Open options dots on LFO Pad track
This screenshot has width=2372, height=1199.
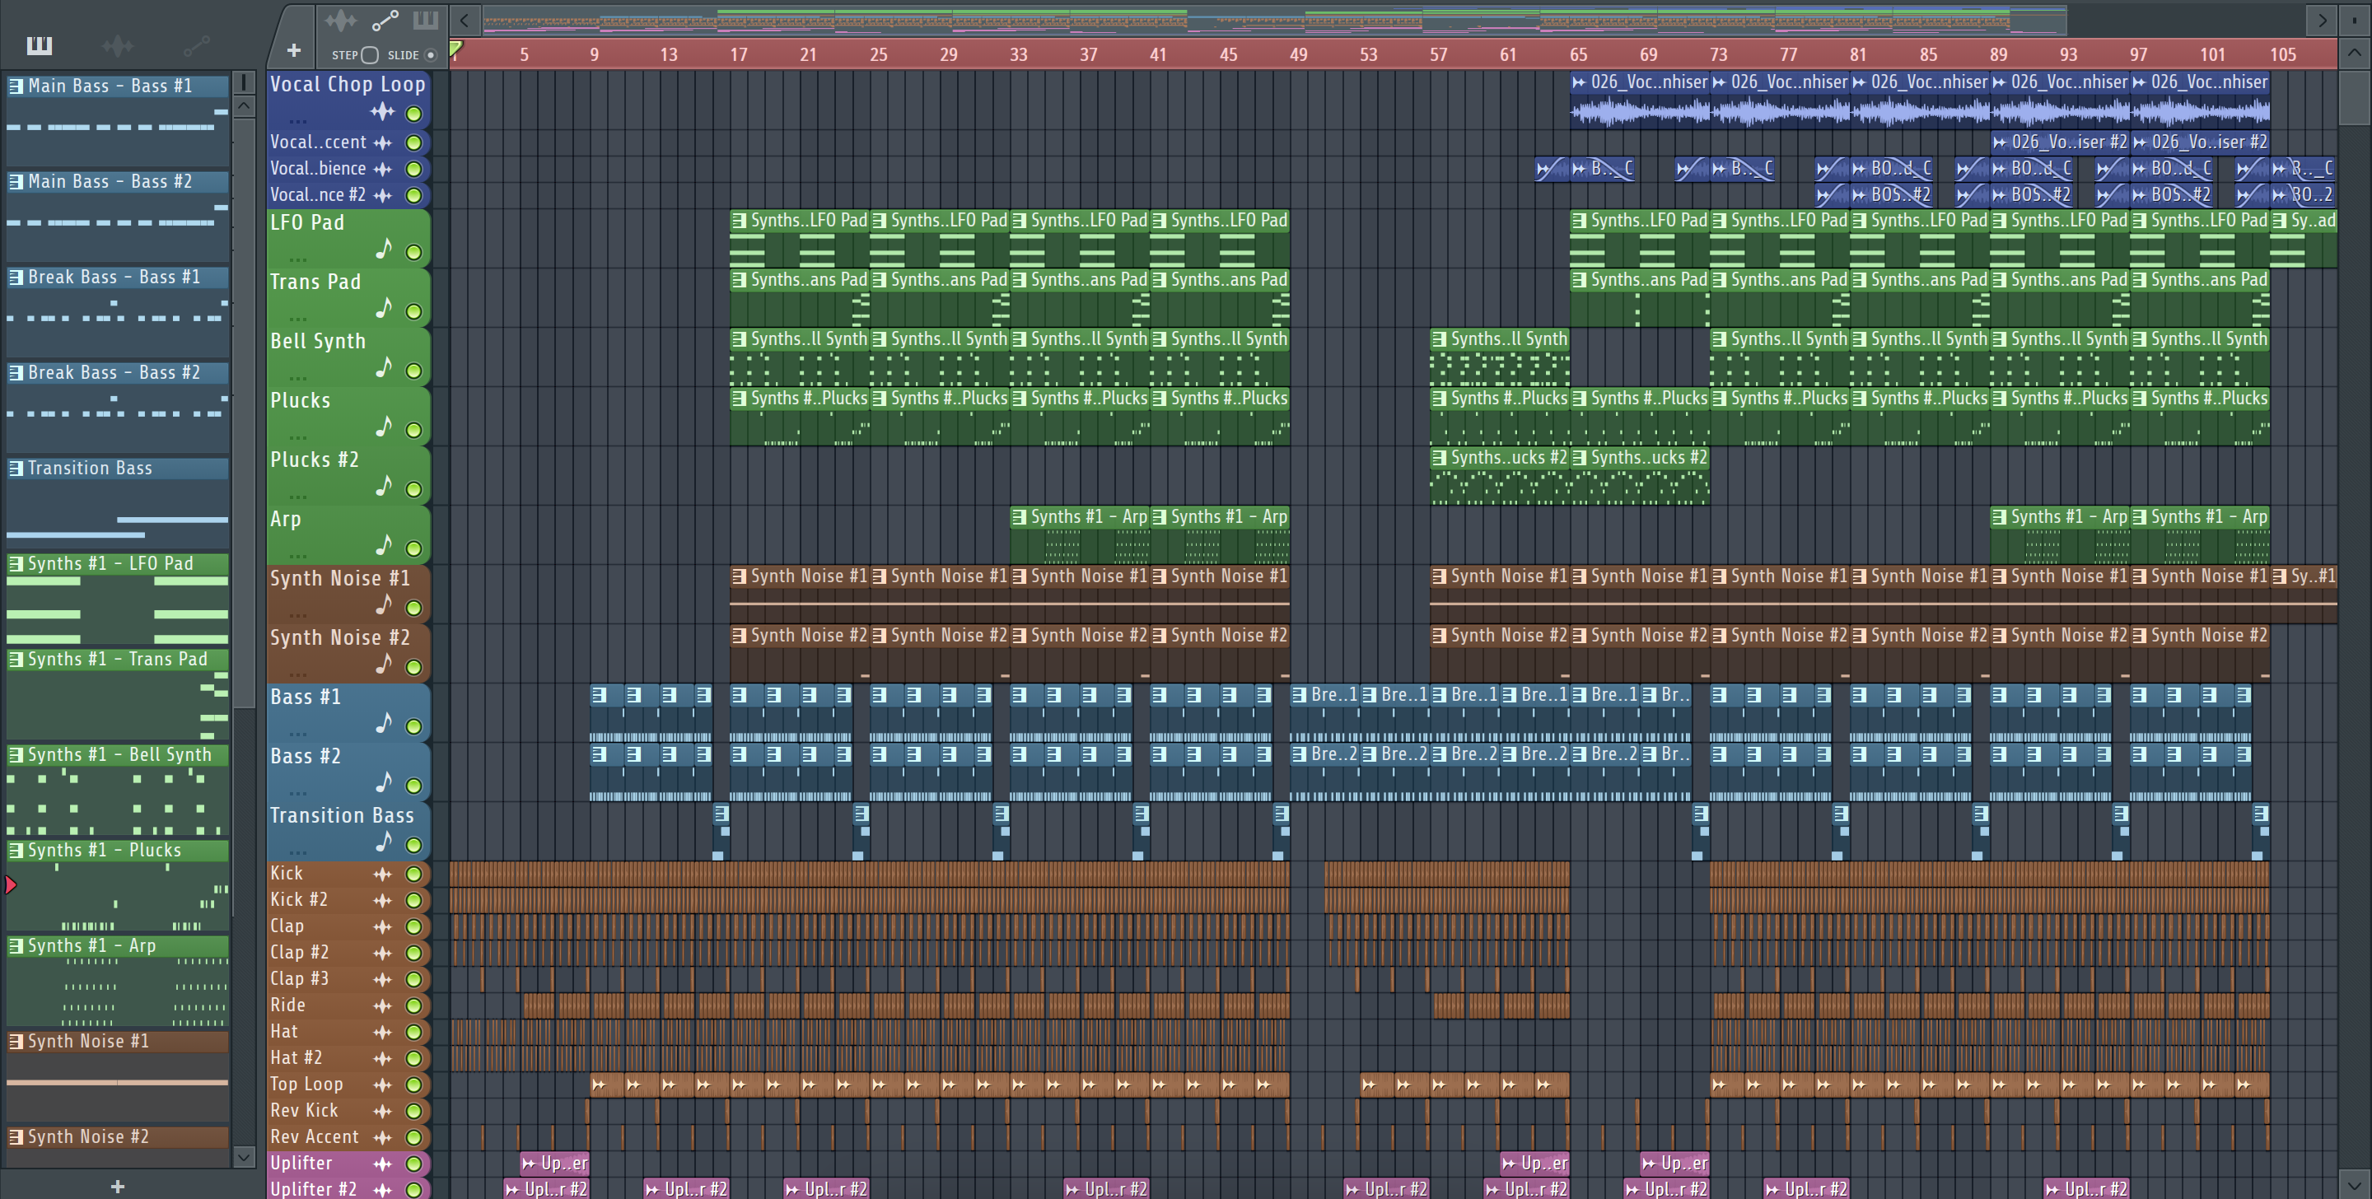[298, 259]
